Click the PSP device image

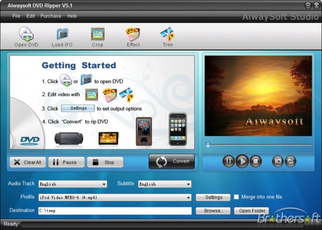click(x=69, y=139)
